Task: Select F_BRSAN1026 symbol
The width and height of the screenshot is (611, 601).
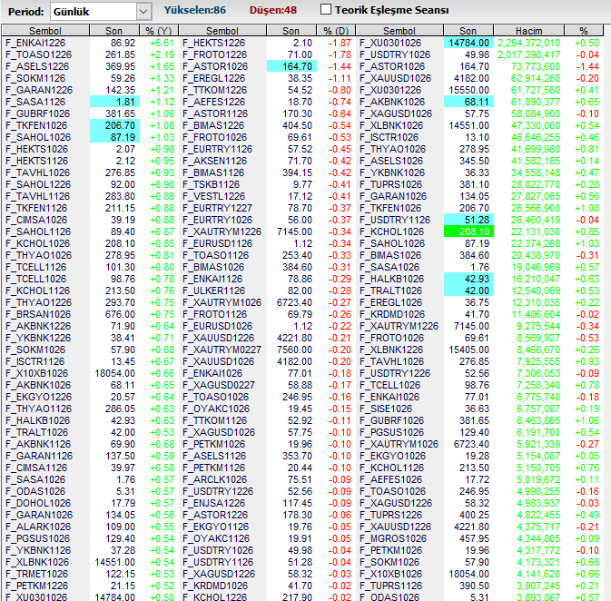Action: tap(38, 314)
